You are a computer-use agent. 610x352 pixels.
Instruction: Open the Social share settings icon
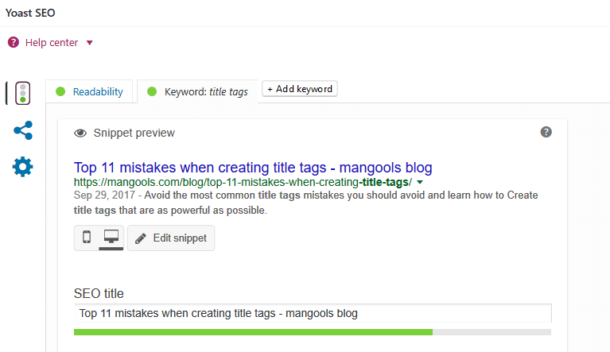coord(23,130)
